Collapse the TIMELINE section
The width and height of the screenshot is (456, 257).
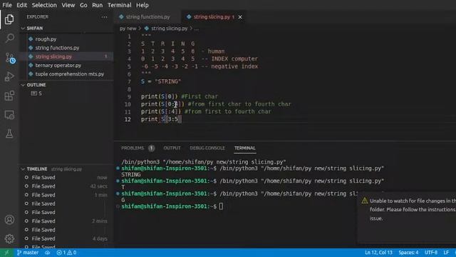coord(23,169)
